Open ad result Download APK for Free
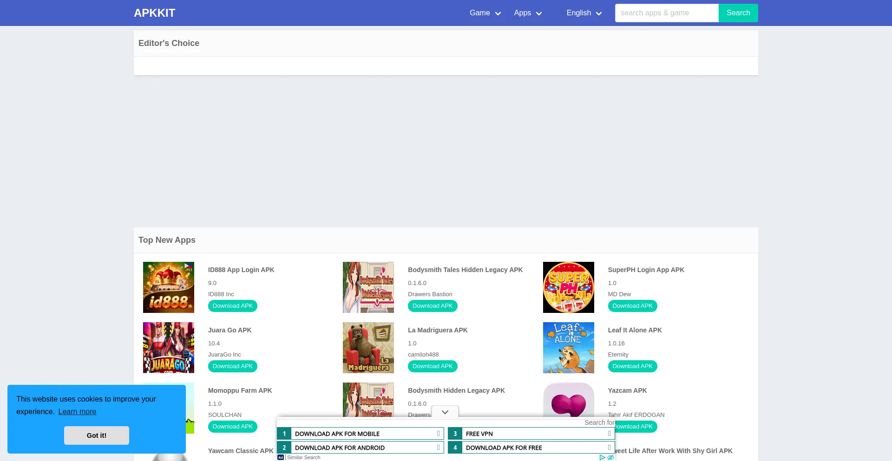The width and height of the screenshot is (892, 461). (531, 448)
